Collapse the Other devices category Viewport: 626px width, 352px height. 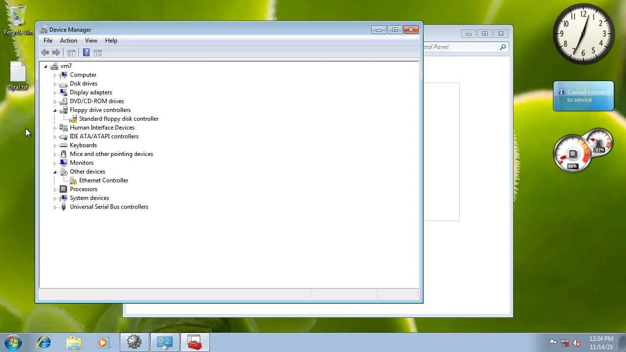click(x=55, y=172)
